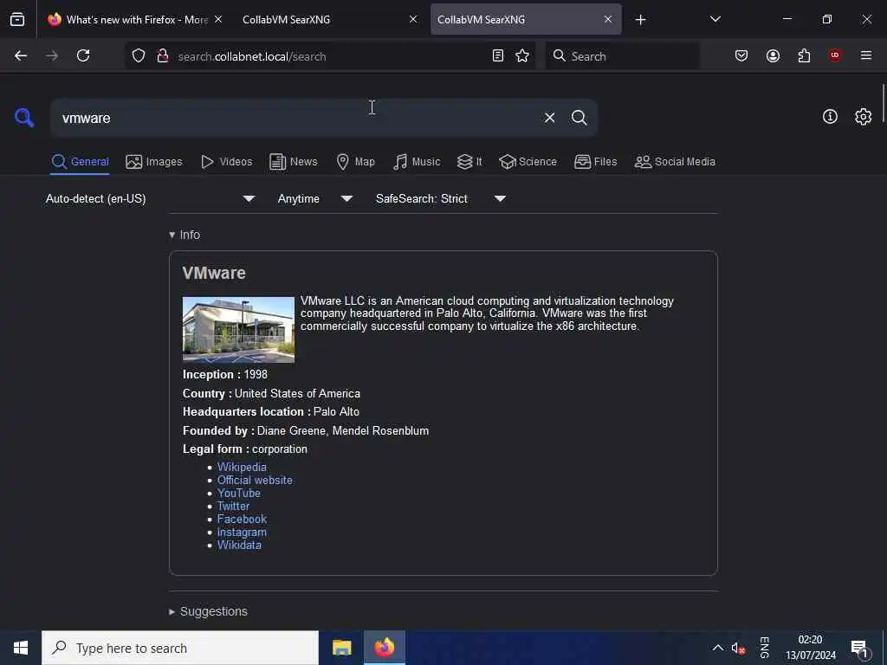Open SearXNG about info icon
887x665 pixels.
point(830,117)
